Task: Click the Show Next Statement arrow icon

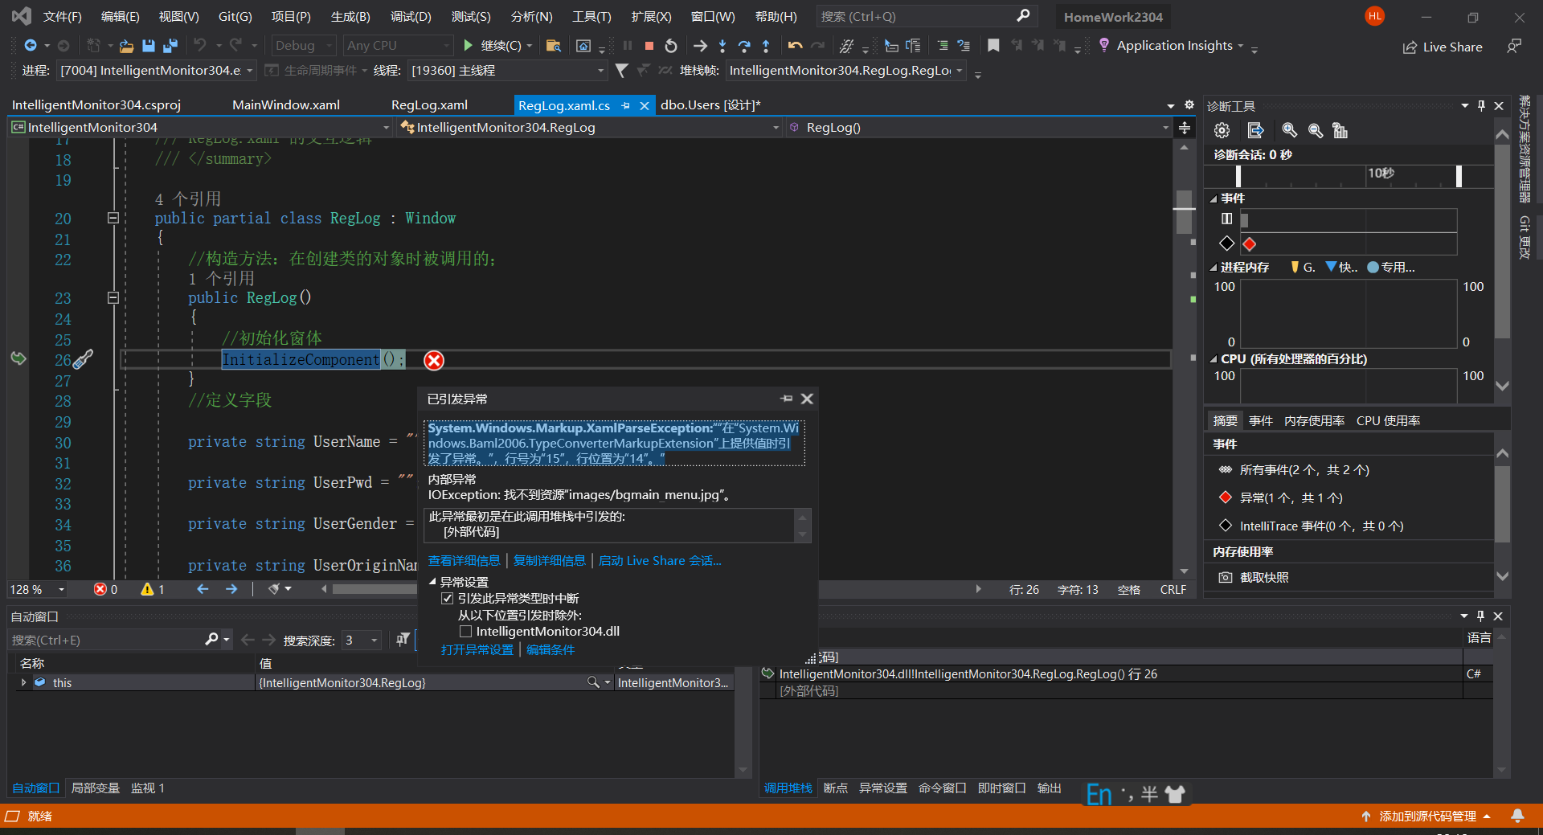Action: point(700,46)
